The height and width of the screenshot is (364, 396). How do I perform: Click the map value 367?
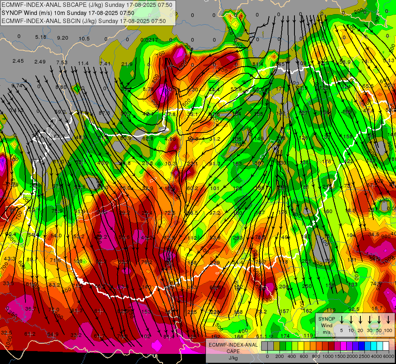point(259,163)
